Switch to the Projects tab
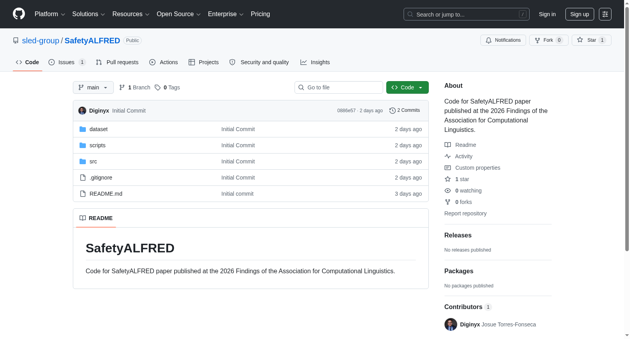Viewport: 630px width, 339px height. pos(204,62)
